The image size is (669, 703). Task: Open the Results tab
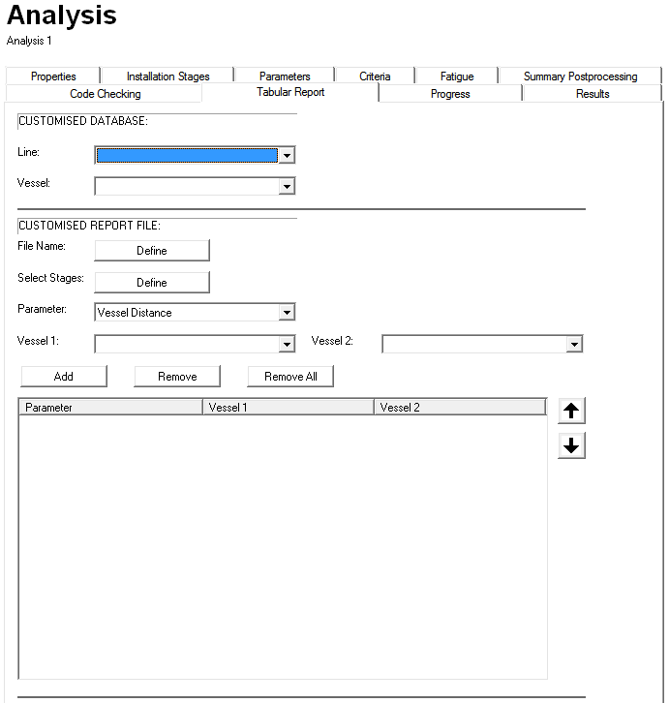593,94
